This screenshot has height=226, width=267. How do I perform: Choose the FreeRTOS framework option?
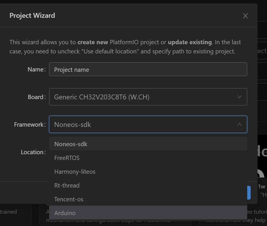[x=67, y=158]
